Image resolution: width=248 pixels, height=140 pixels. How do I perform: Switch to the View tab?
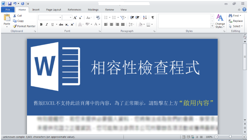(x=123, y=10)
